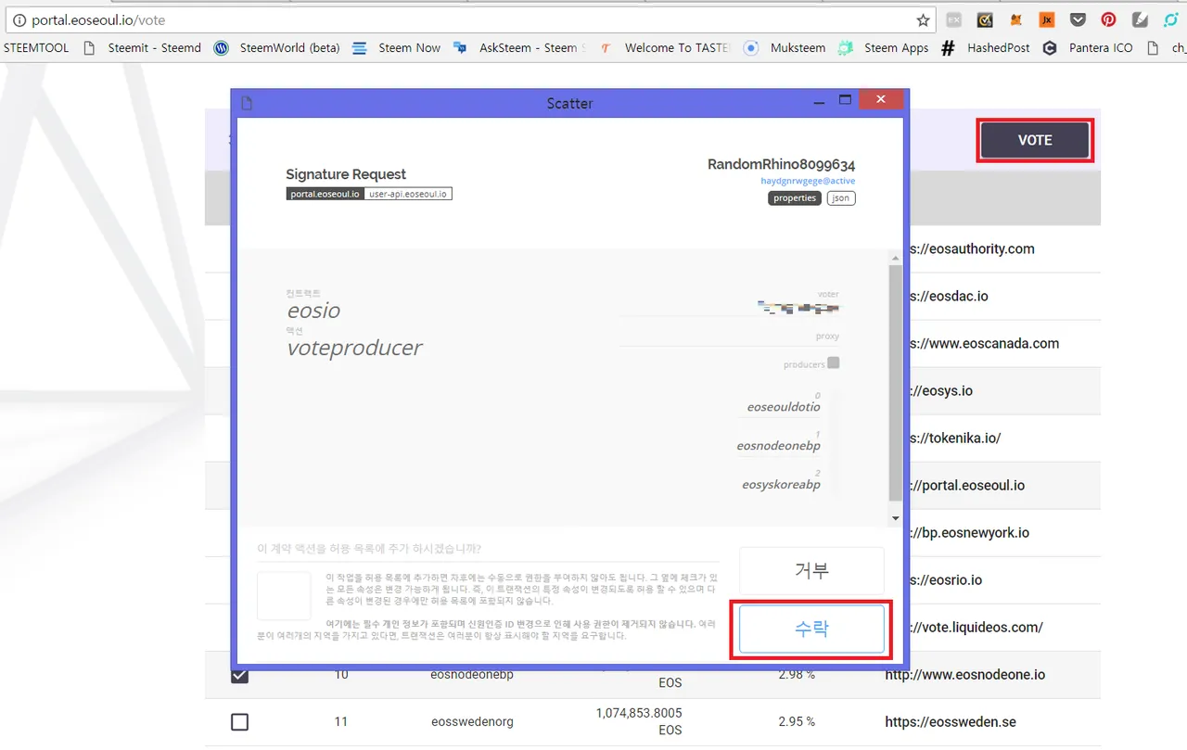The width and height of the screenshot is (1187, 750).
Task: Open the orange Jx extension icon
Action: [1047, 19]
